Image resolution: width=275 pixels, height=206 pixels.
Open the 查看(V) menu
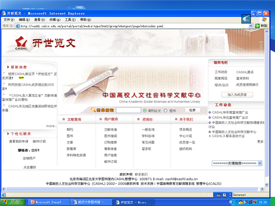click(x=39, y=20)
